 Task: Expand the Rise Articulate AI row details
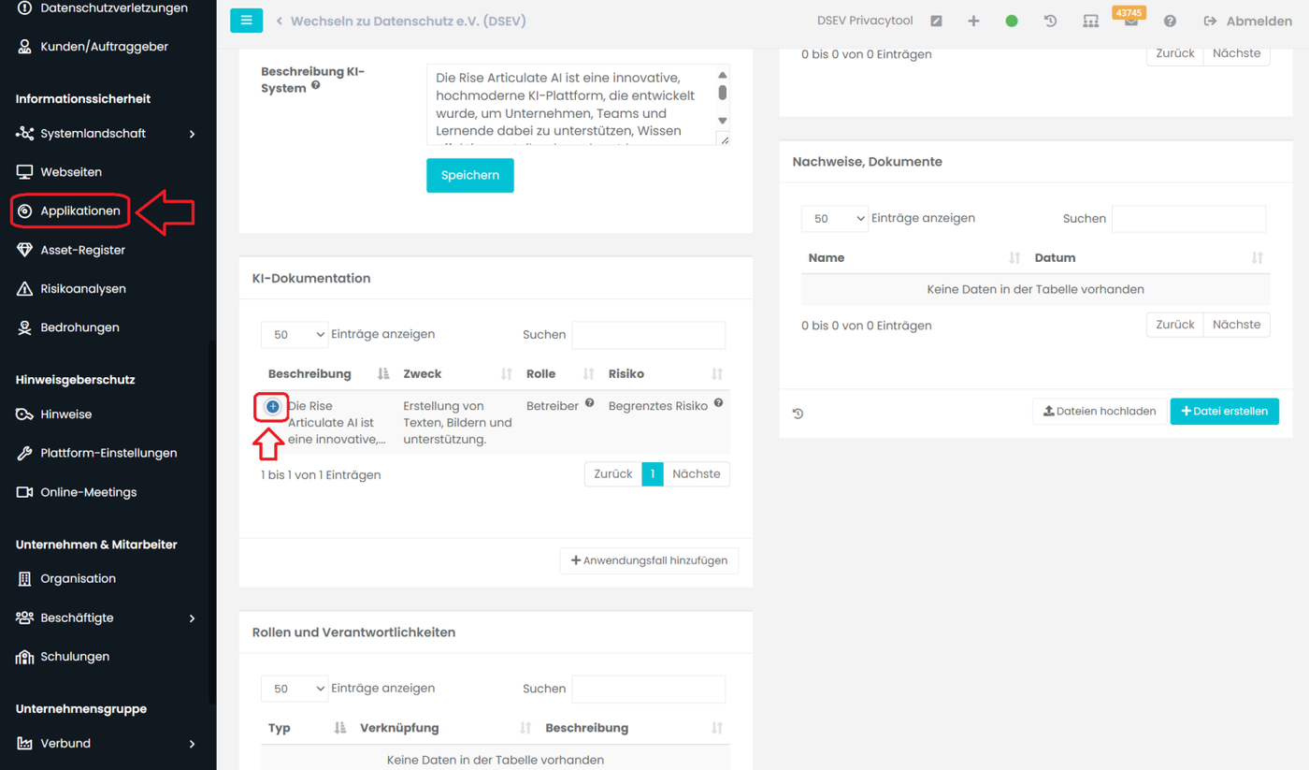pos(272,407)
